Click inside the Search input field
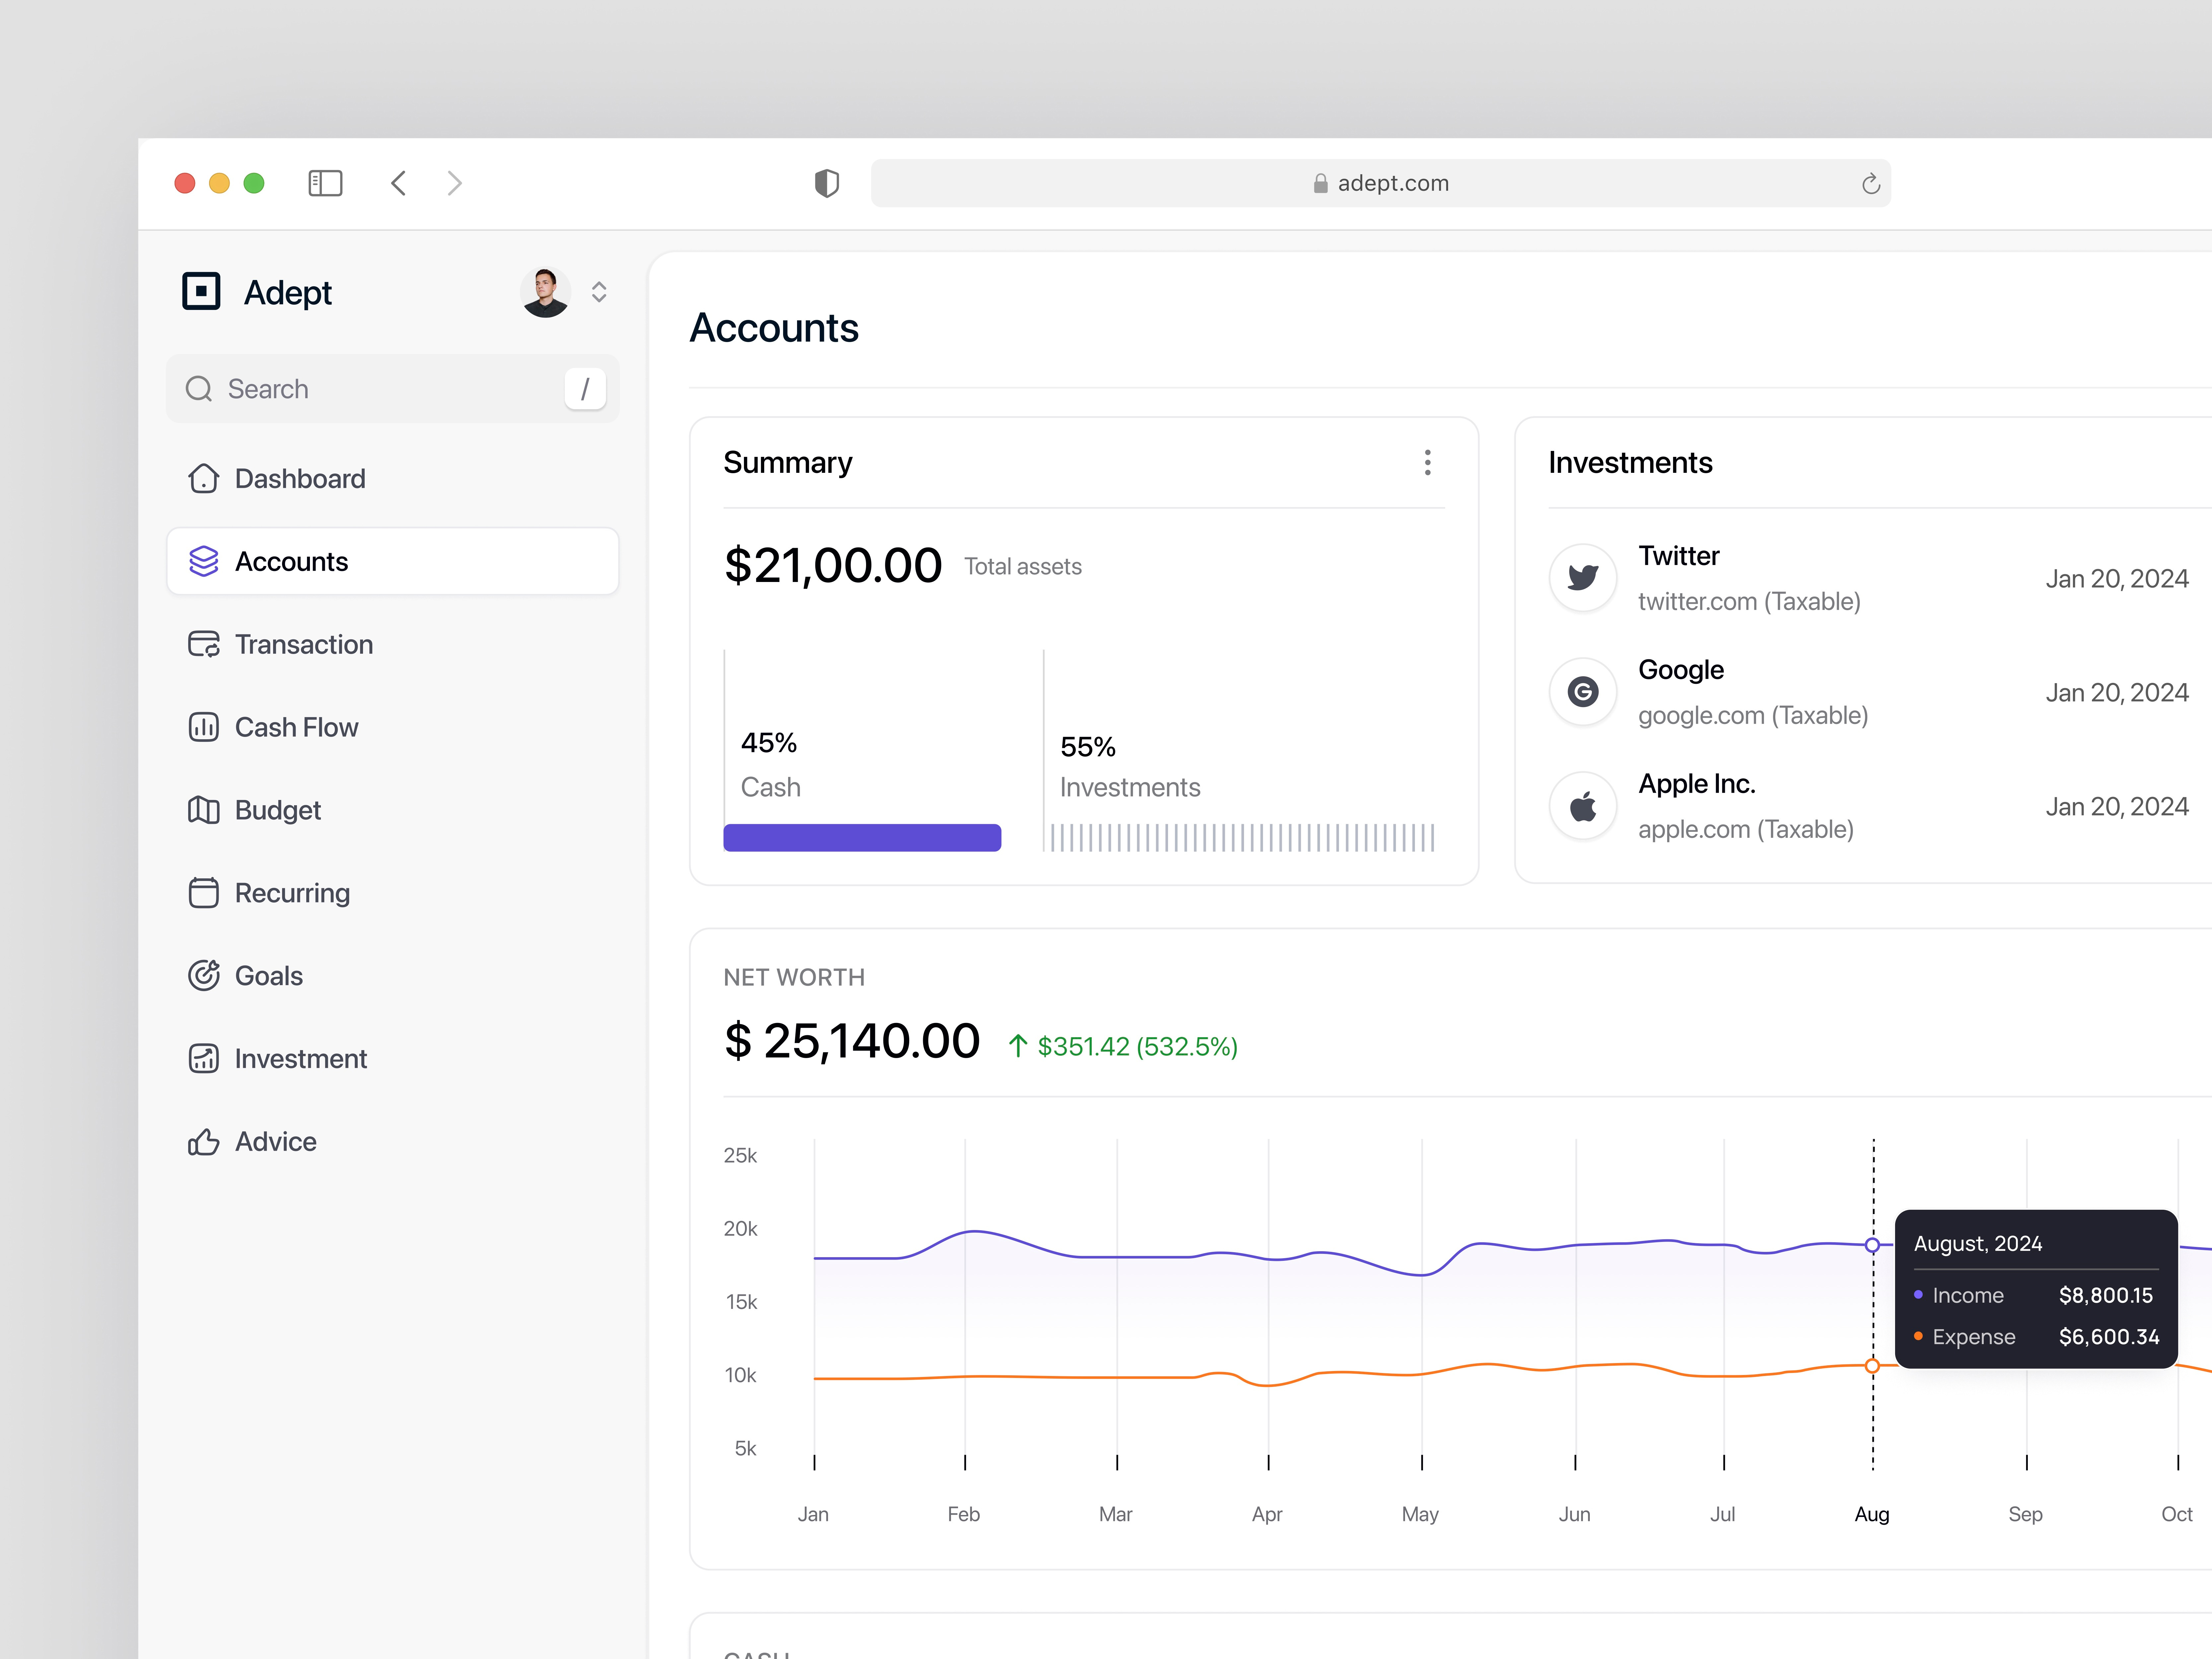The width and height of the screenshot is (2212, 1659). tap(380, 389)
